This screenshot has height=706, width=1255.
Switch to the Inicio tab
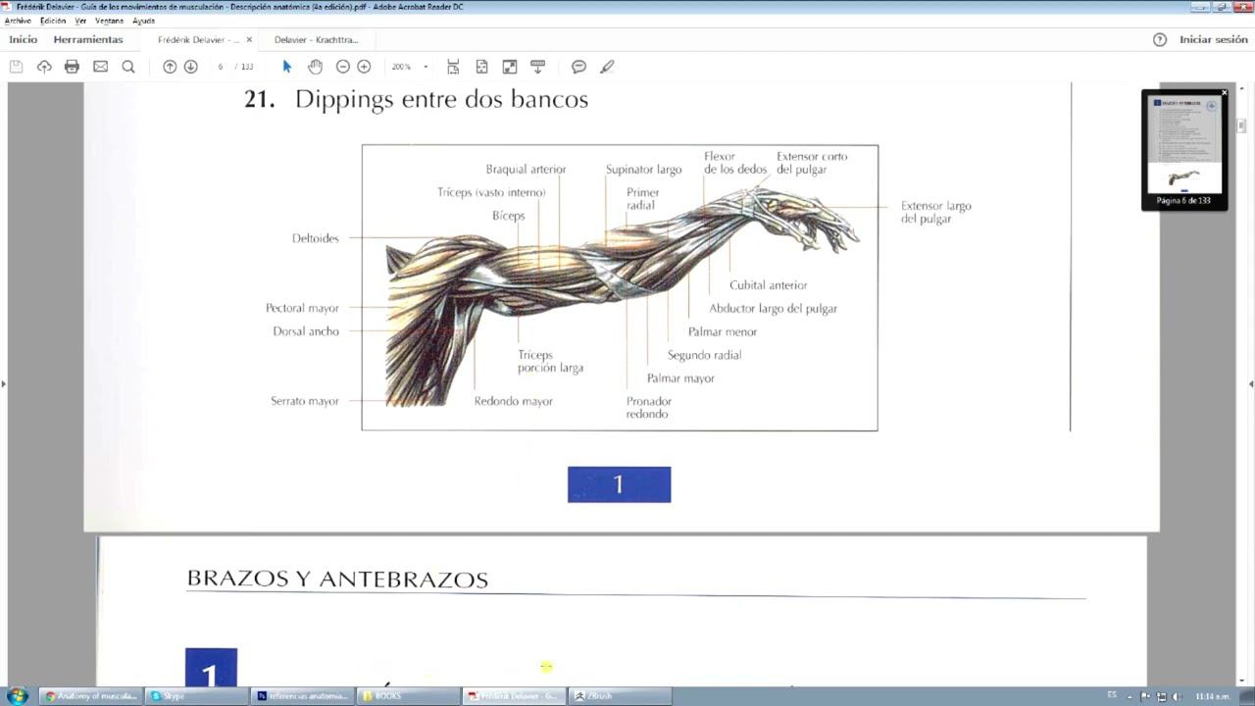[23, 40]
